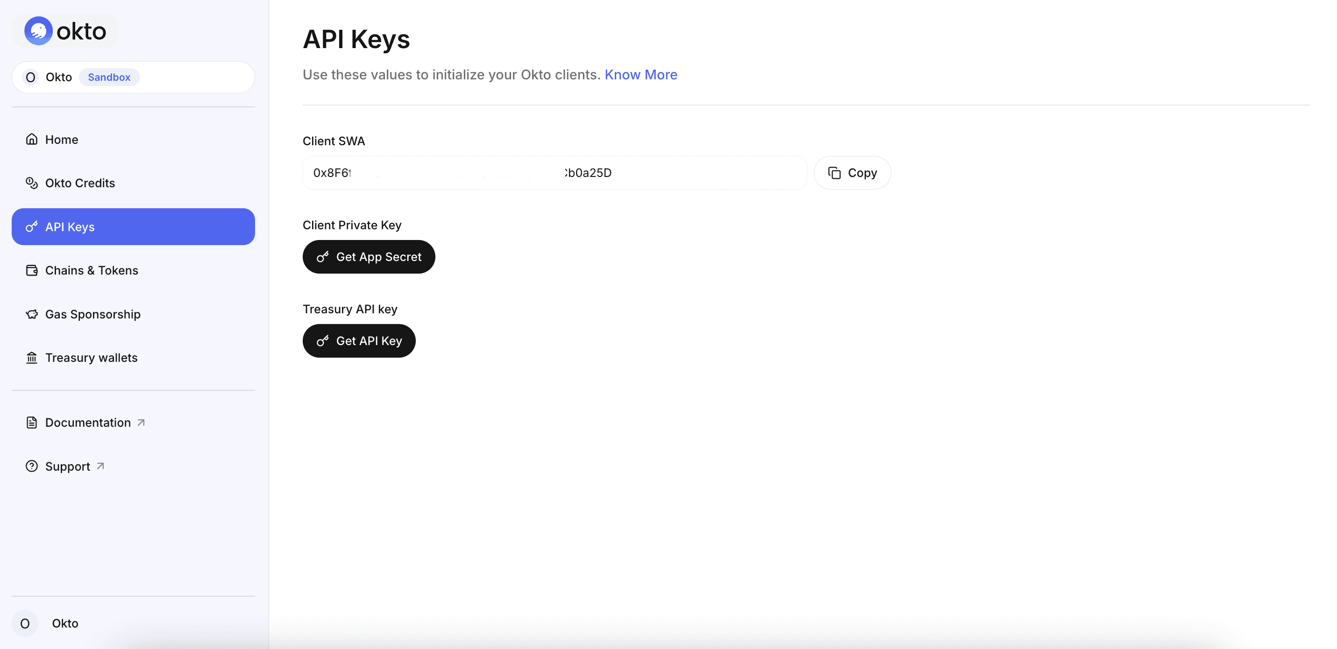Open the Okto Sandbox project selector
The image size is (1337, 649).
pyautogui.click(x=134, y=78)
